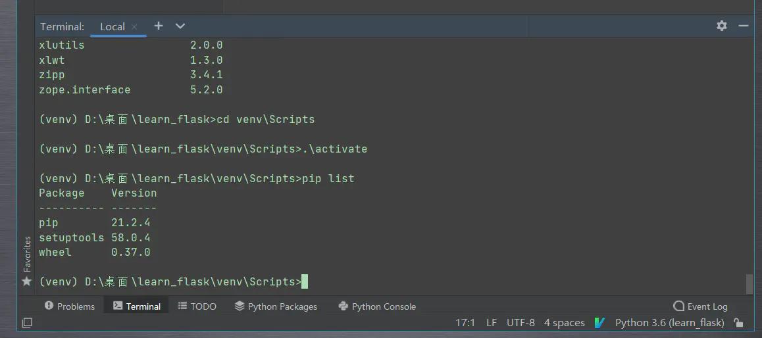Open the Favorites side panel
This screenshot has width=762, height=338.
pyautogui.click(x=27, y=261)
